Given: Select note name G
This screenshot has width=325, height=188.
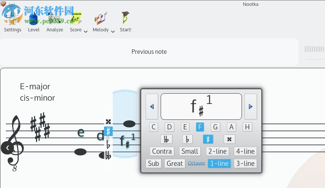Looking at the screenshot, I should tap(215, 127).
